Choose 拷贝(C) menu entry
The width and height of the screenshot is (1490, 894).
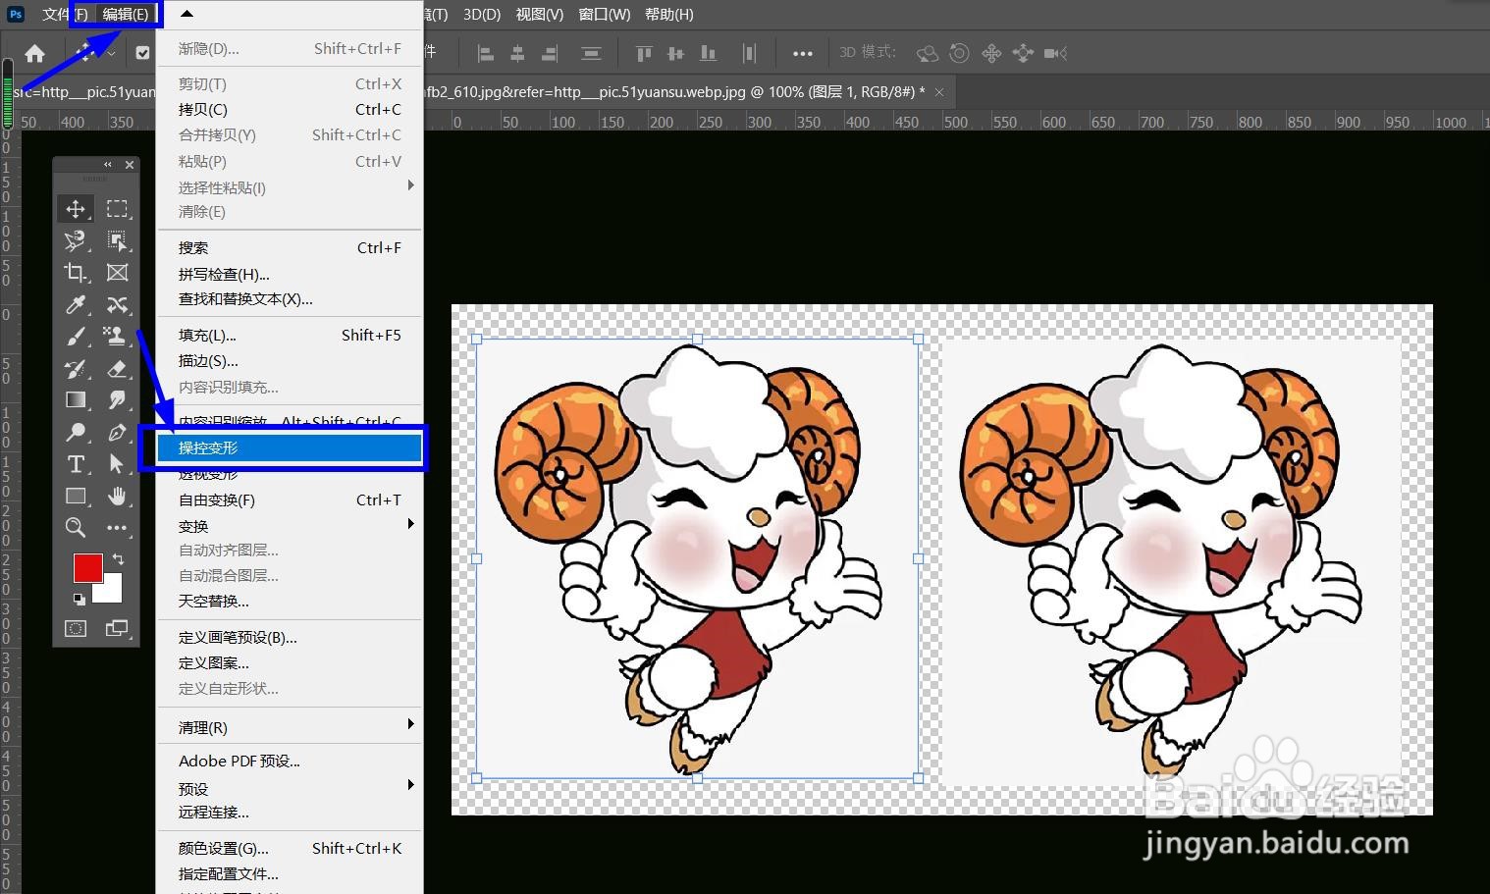[x=290, y=109]
